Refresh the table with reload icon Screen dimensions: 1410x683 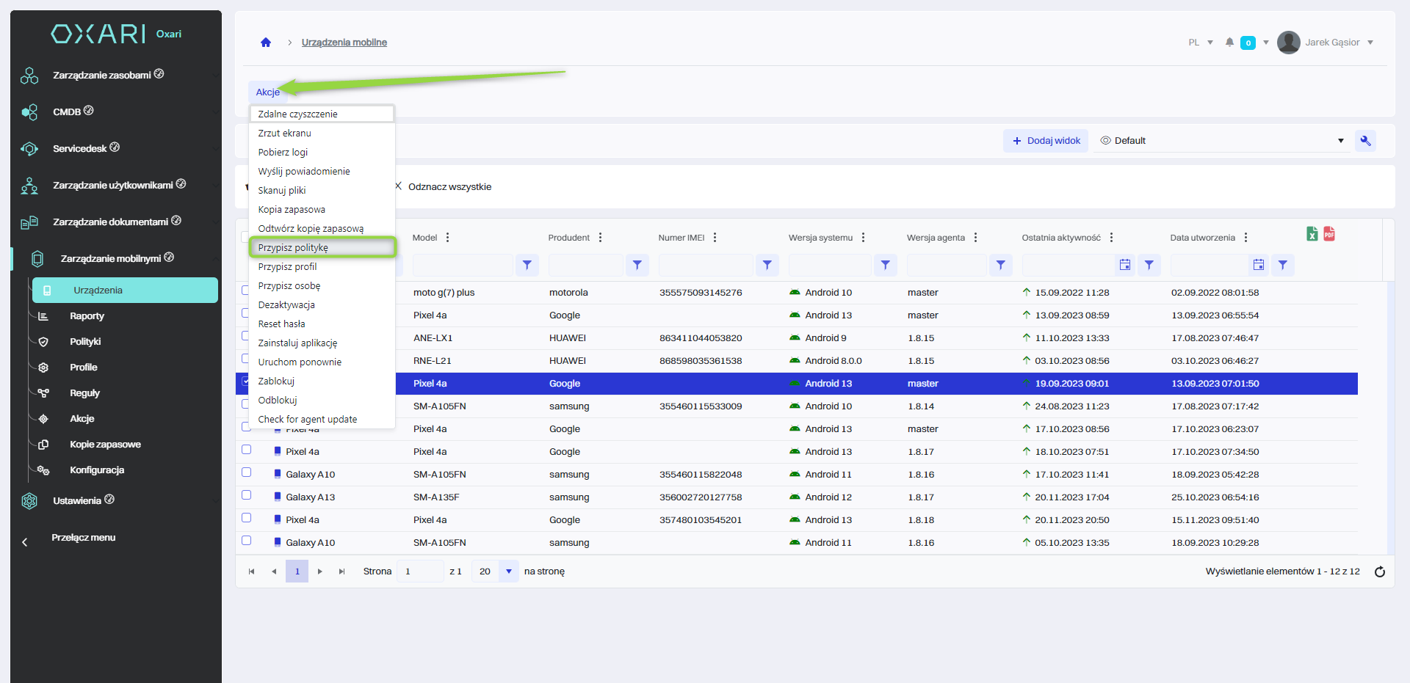pyautogui.click(x=1379, y=571)
